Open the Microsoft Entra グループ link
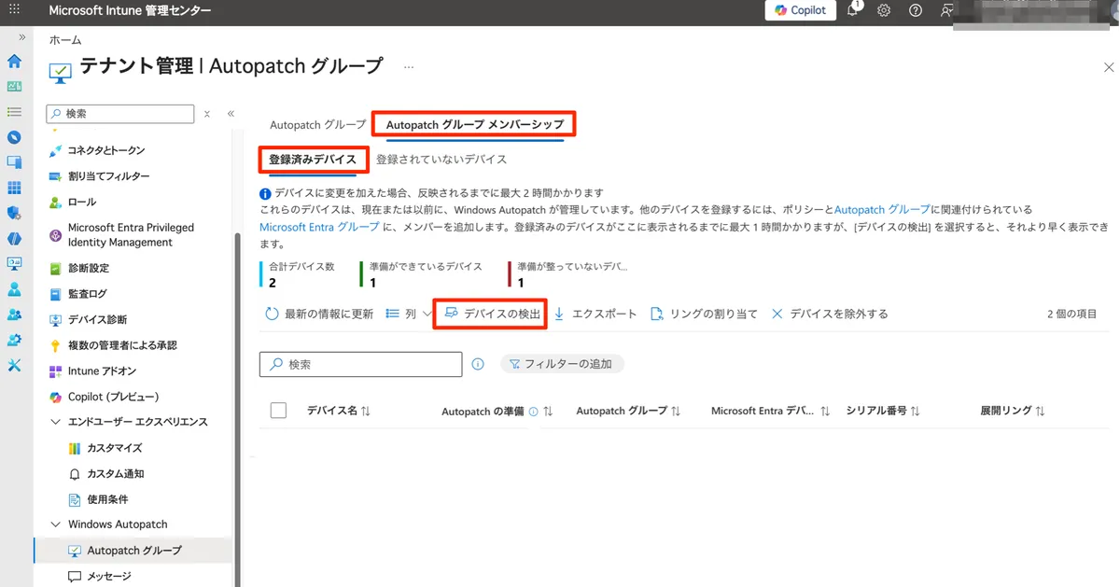Image resolution: width=1120 pixels, height=587 pixels. tap(319, 227)
